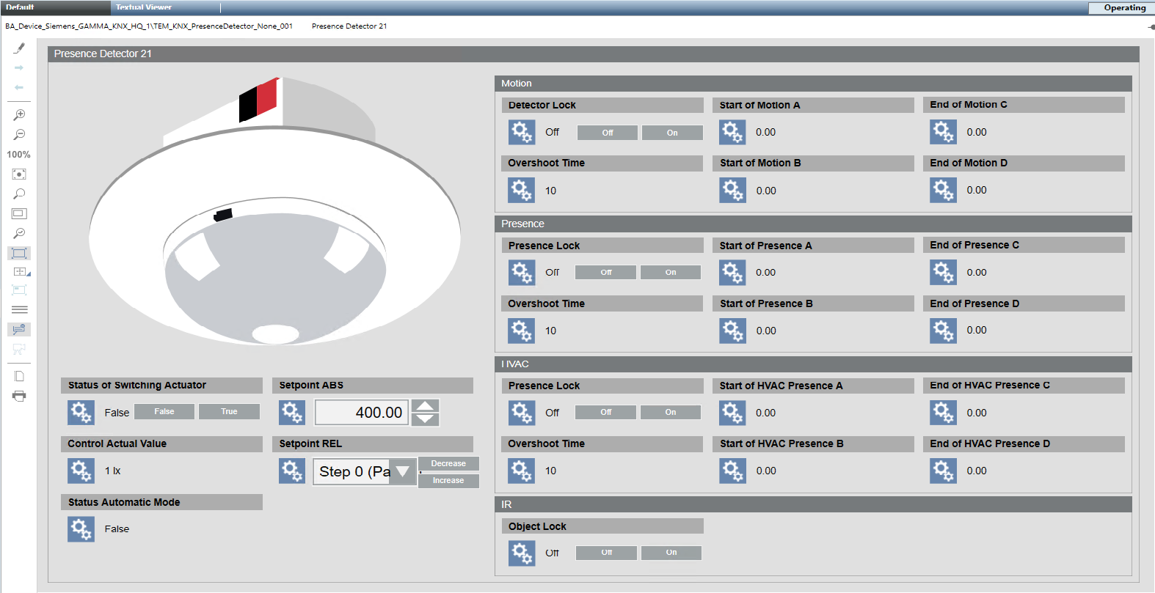Click gear icon under Setpoint ABS

coord(292,413)
